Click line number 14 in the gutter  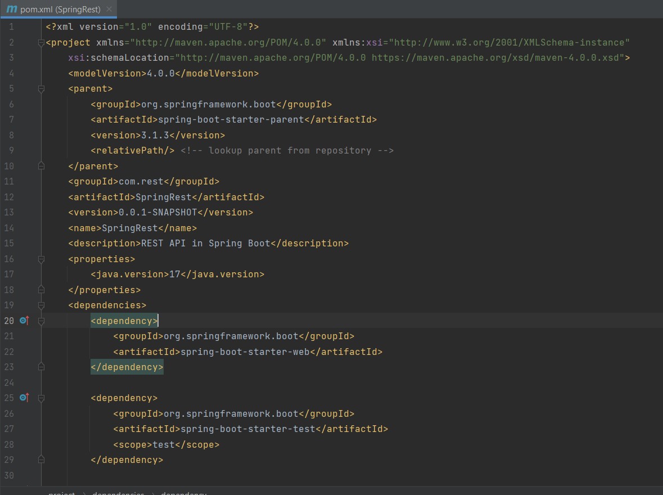9,228
